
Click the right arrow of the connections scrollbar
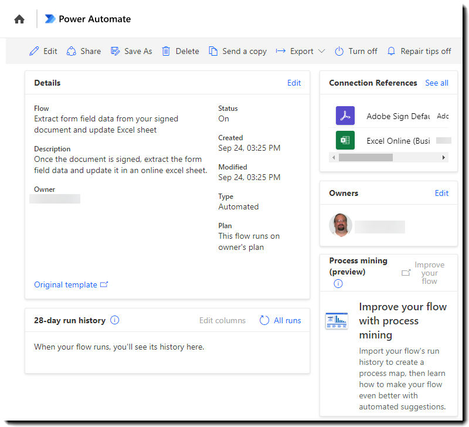(x=444, y=157)
